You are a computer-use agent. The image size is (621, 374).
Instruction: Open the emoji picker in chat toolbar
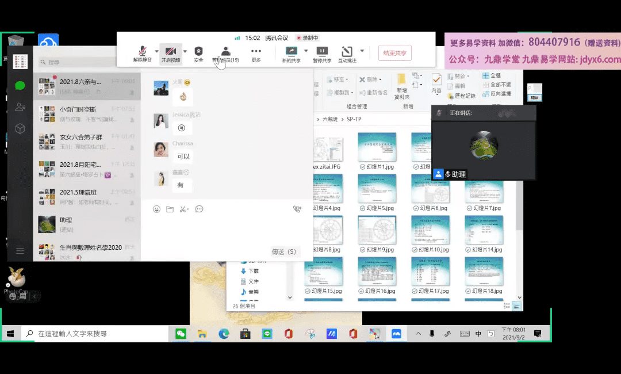156,209
